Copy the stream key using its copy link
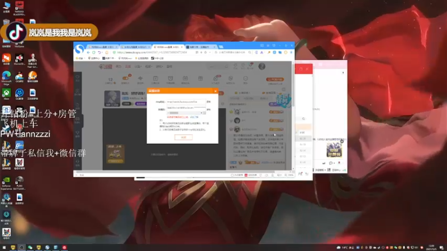 208,109
